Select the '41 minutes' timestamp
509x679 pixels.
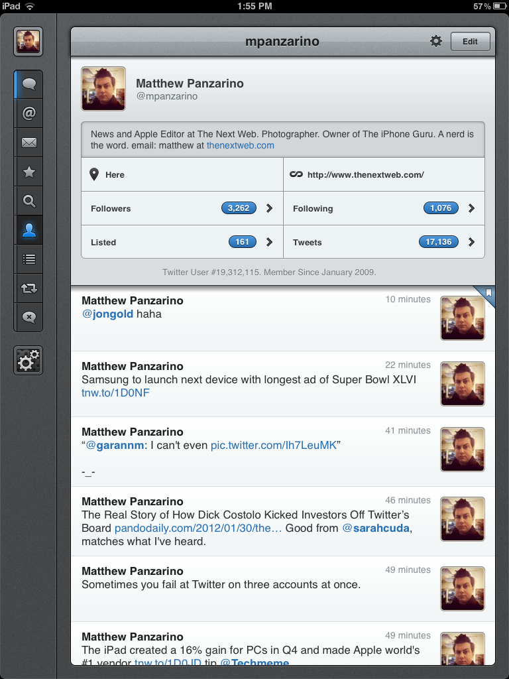pyautogui.click(x=408, y=430)
